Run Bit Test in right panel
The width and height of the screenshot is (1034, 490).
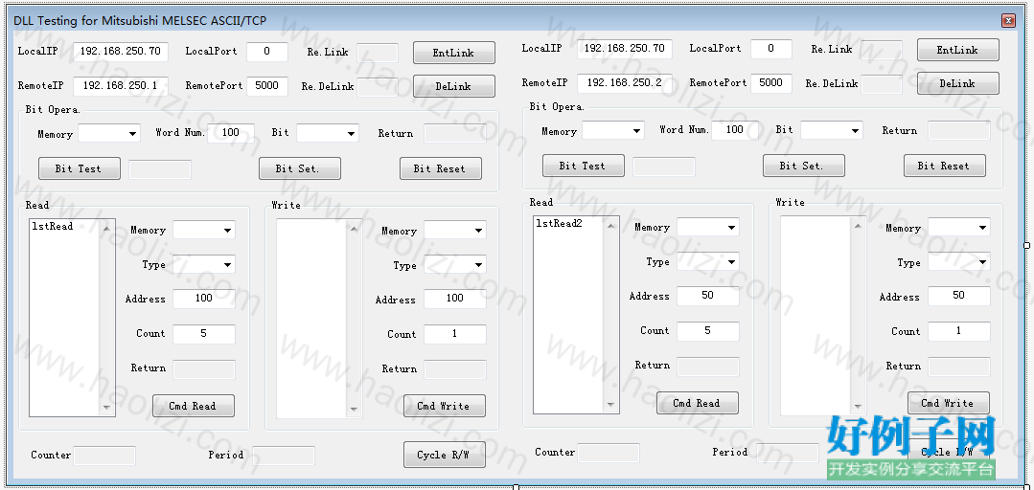[x=583, y=166]
